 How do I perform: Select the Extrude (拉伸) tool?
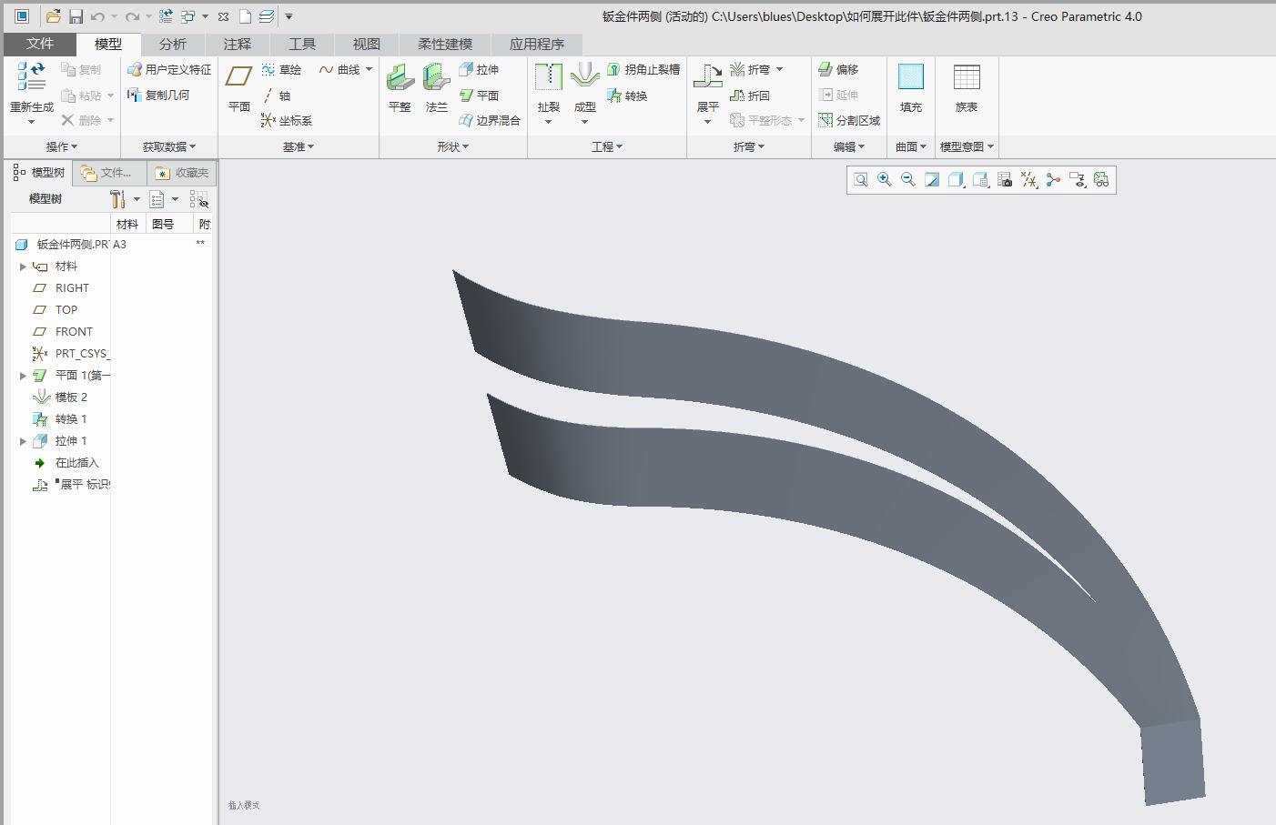[x=479, y=69]
